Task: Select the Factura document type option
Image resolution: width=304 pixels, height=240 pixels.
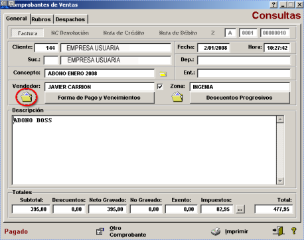Action: [x=27, y=33]
